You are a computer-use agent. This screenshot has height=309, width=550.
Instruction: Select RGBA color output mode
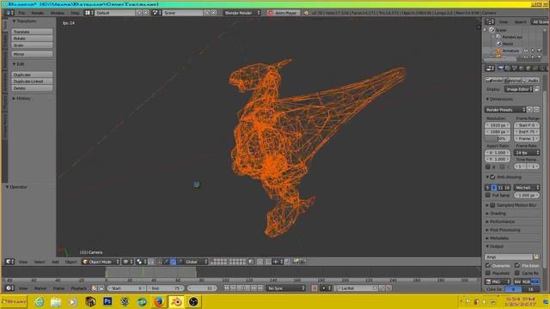tap(535, 282)
